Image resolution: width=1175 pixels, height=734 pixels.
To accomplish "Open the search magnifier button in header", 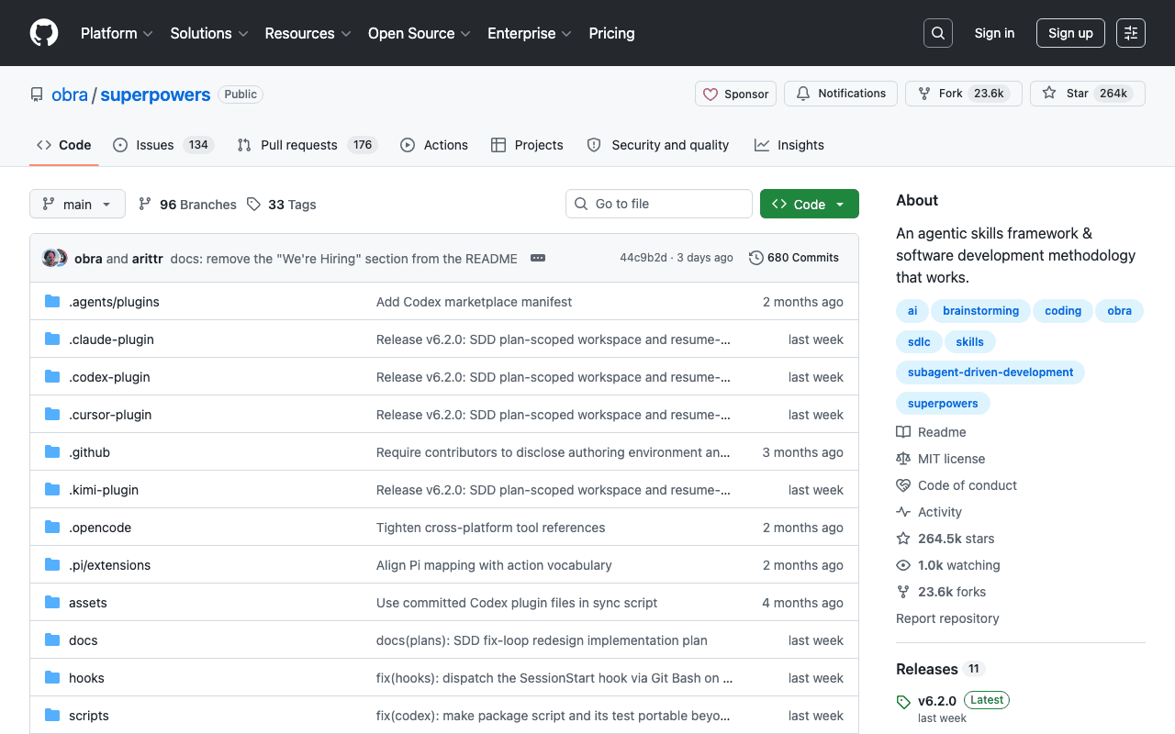I will click(x=938, y=33).
